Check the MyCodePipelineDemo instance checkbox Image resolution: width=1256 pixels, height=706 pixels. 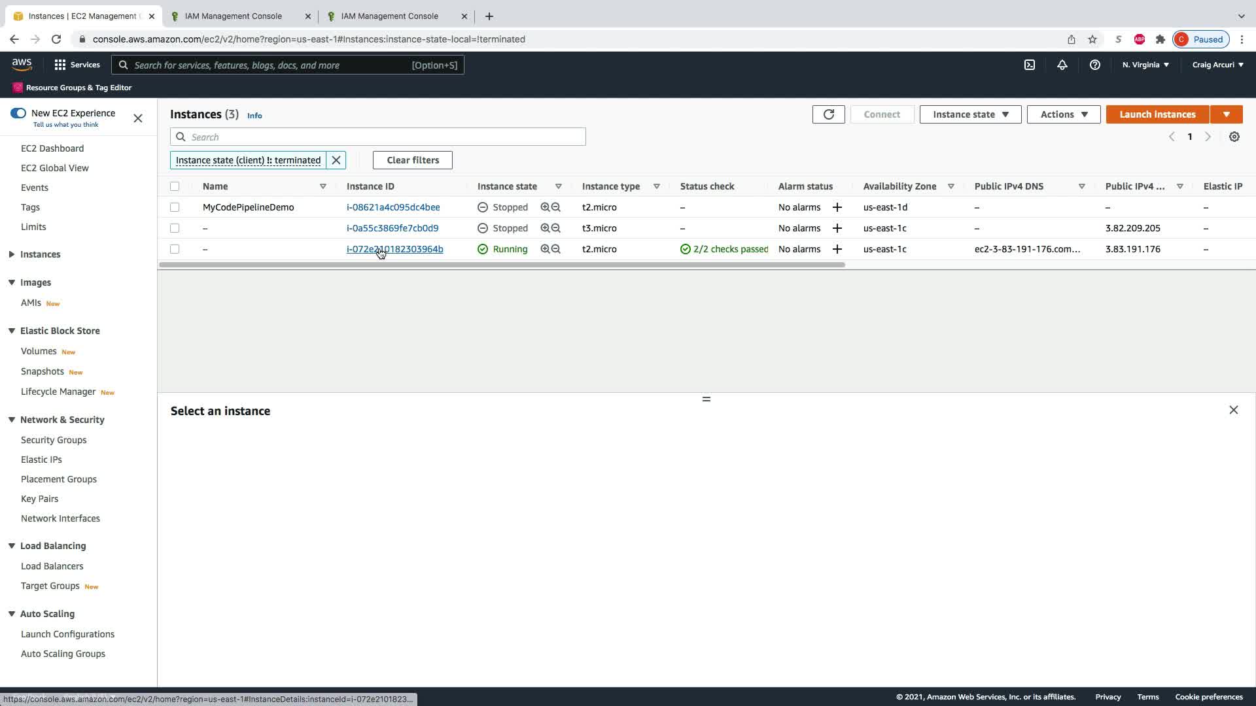click(x=175, y=207)
